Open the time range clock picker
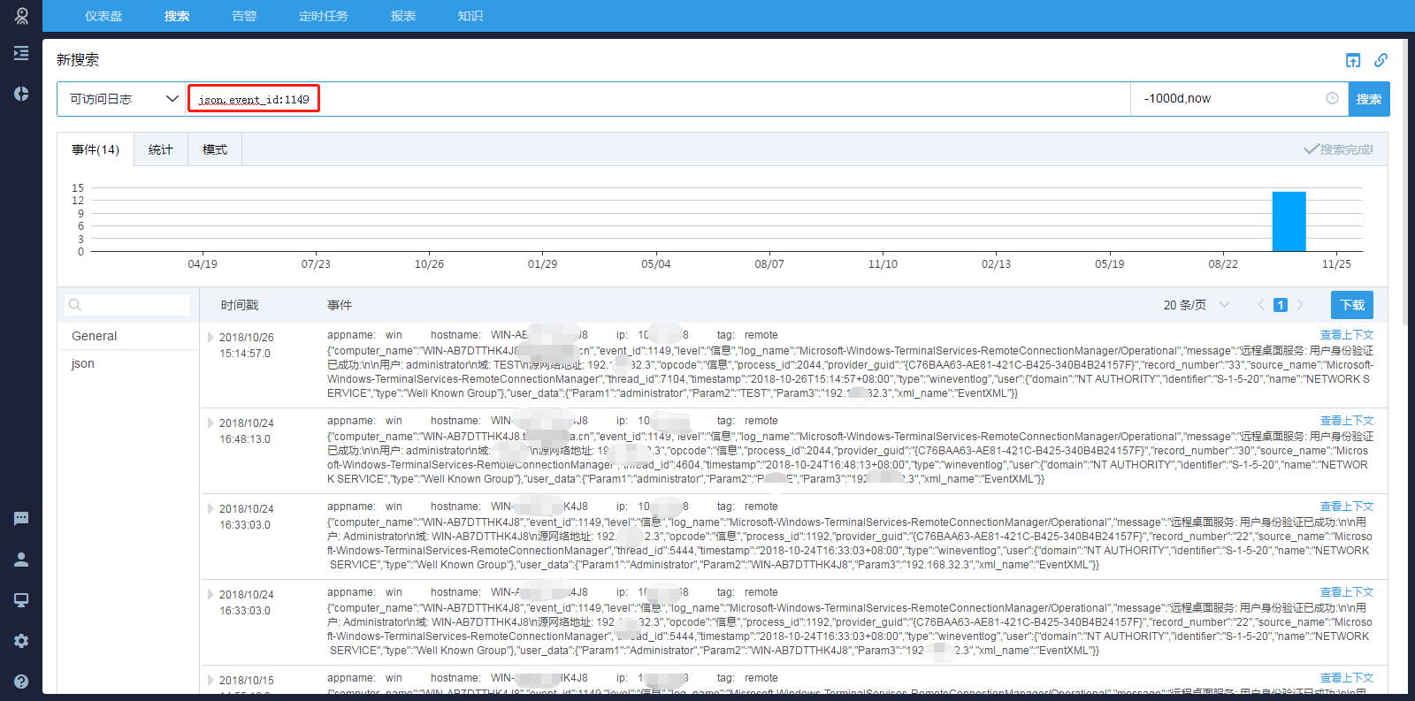 click(x=1332, y=99)
